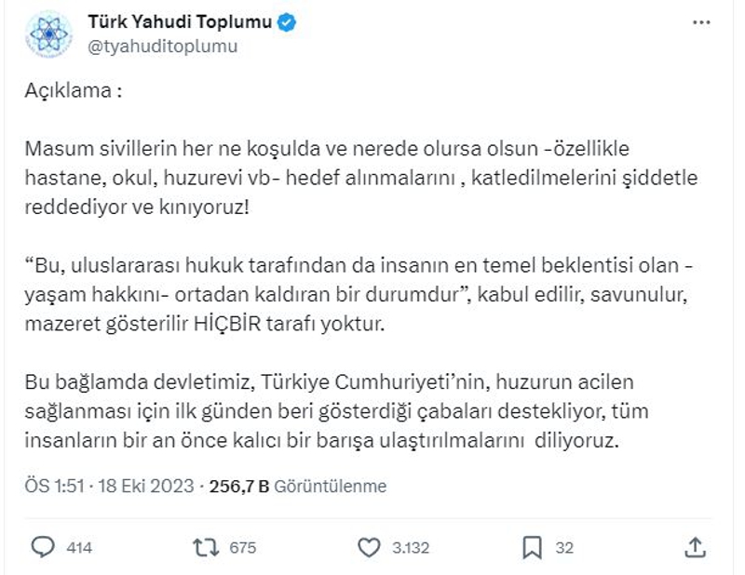The width and height of the screenshot is (745, 575).
Task: Click the 3.132 likes count
Action: coord(411,548)
